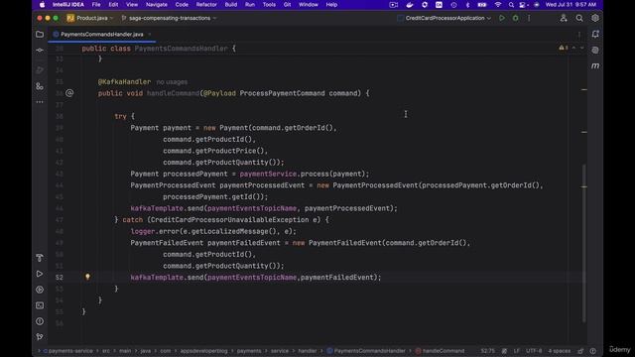
Task: Open IDE settings gear icon
Action: [595, 18]
